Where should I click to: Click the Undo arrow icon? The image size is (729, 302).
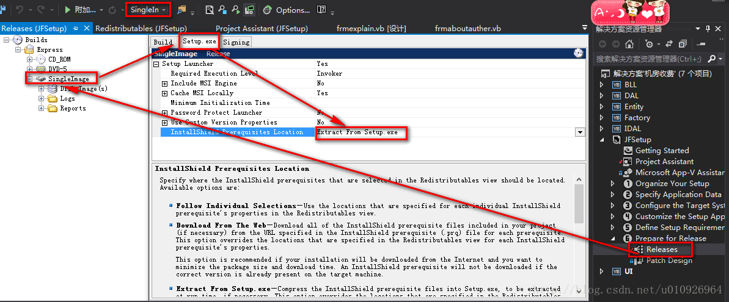(x=19, y=9)
